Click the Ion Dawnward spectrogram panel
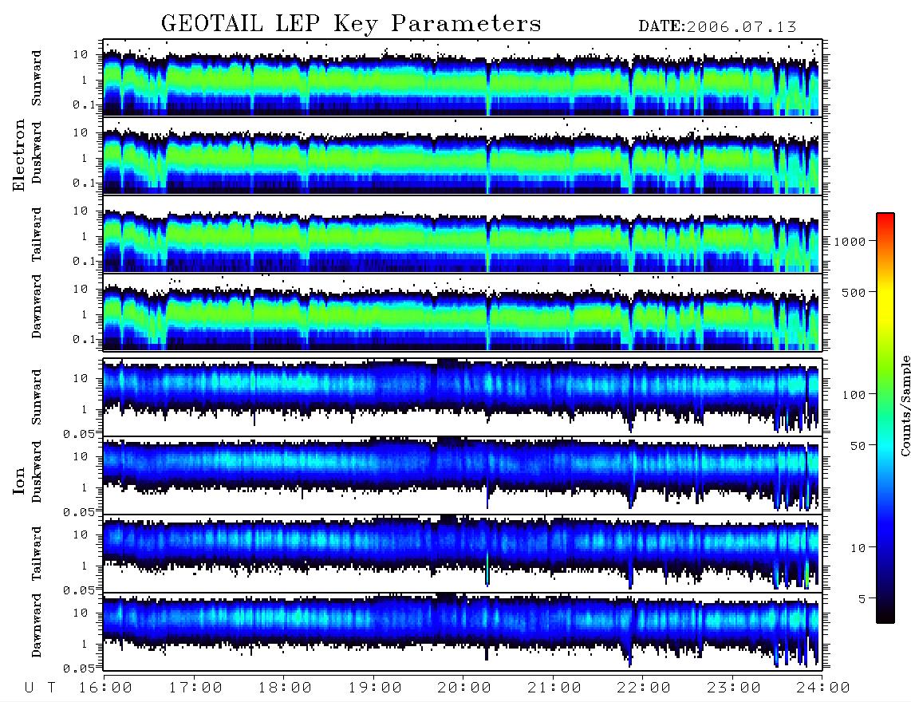Image resolution: width=911 pixels, height=702 pixels. [463, 632]
